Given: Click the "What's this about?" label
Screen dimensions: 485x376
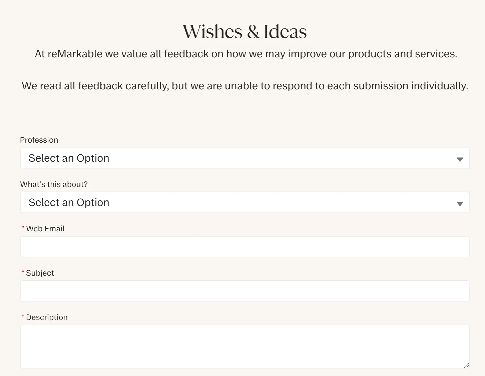Looking at the screenshot, I should click(54, 184).
